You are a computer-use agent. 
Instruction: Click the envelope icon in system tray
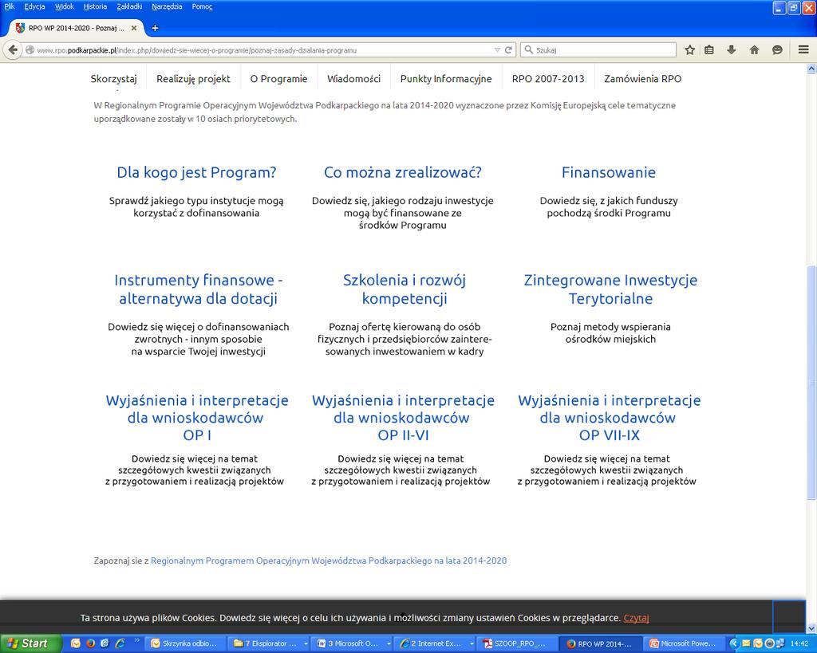(x=746, y=643)
